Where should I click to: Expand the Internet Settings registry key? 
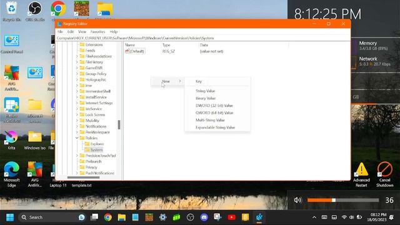[x=77, y=103]
